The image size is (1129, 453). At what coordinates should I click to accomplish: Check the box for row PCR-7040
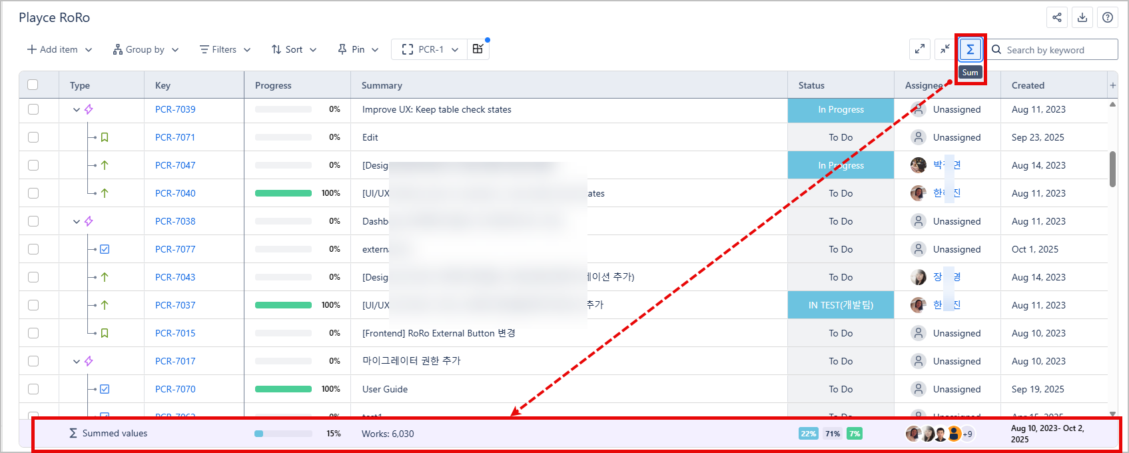pos(33,193)
